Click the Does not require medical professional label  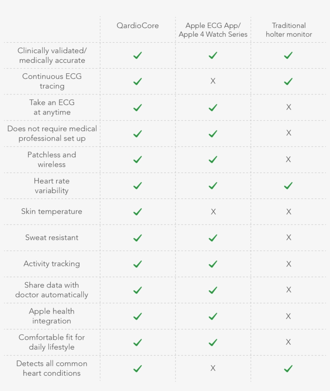coord(52,133)
